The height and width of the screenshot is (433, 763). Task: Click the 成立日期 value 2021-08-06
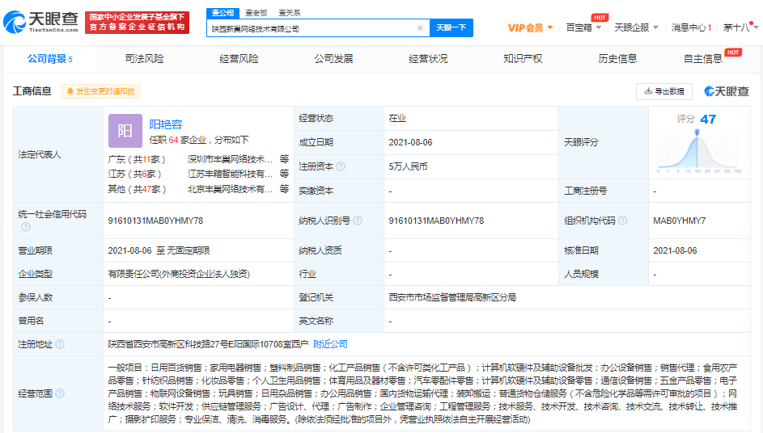410,142
